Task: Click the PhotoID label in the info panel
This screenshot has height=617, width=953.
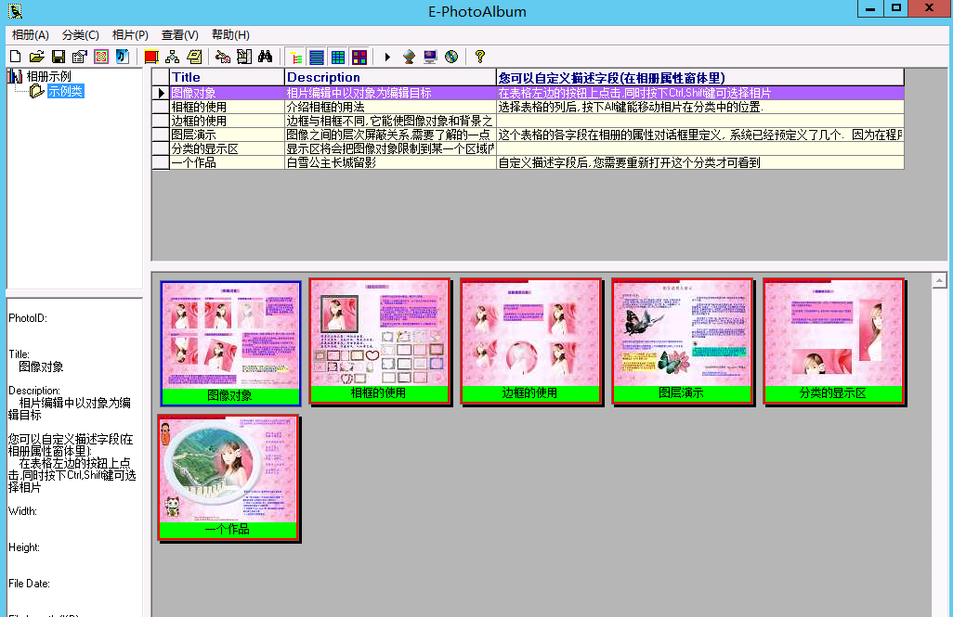Action: click(x=28, y=317)
